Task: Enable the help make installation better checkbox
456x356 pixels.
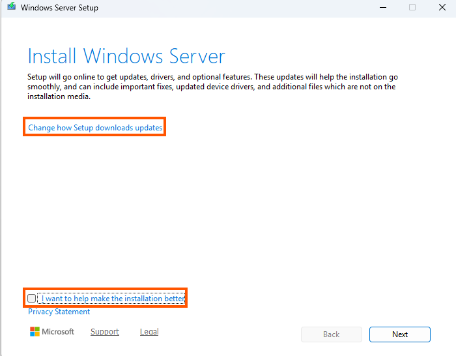Action: [32, 299]
